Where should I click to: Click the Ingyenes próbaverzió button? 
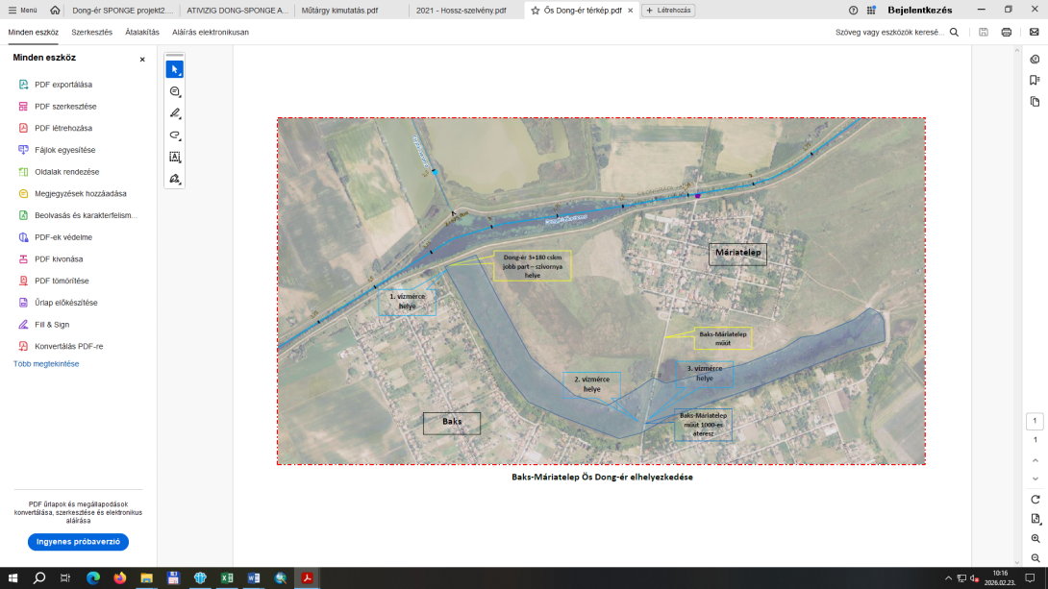[x=78, y=542]
